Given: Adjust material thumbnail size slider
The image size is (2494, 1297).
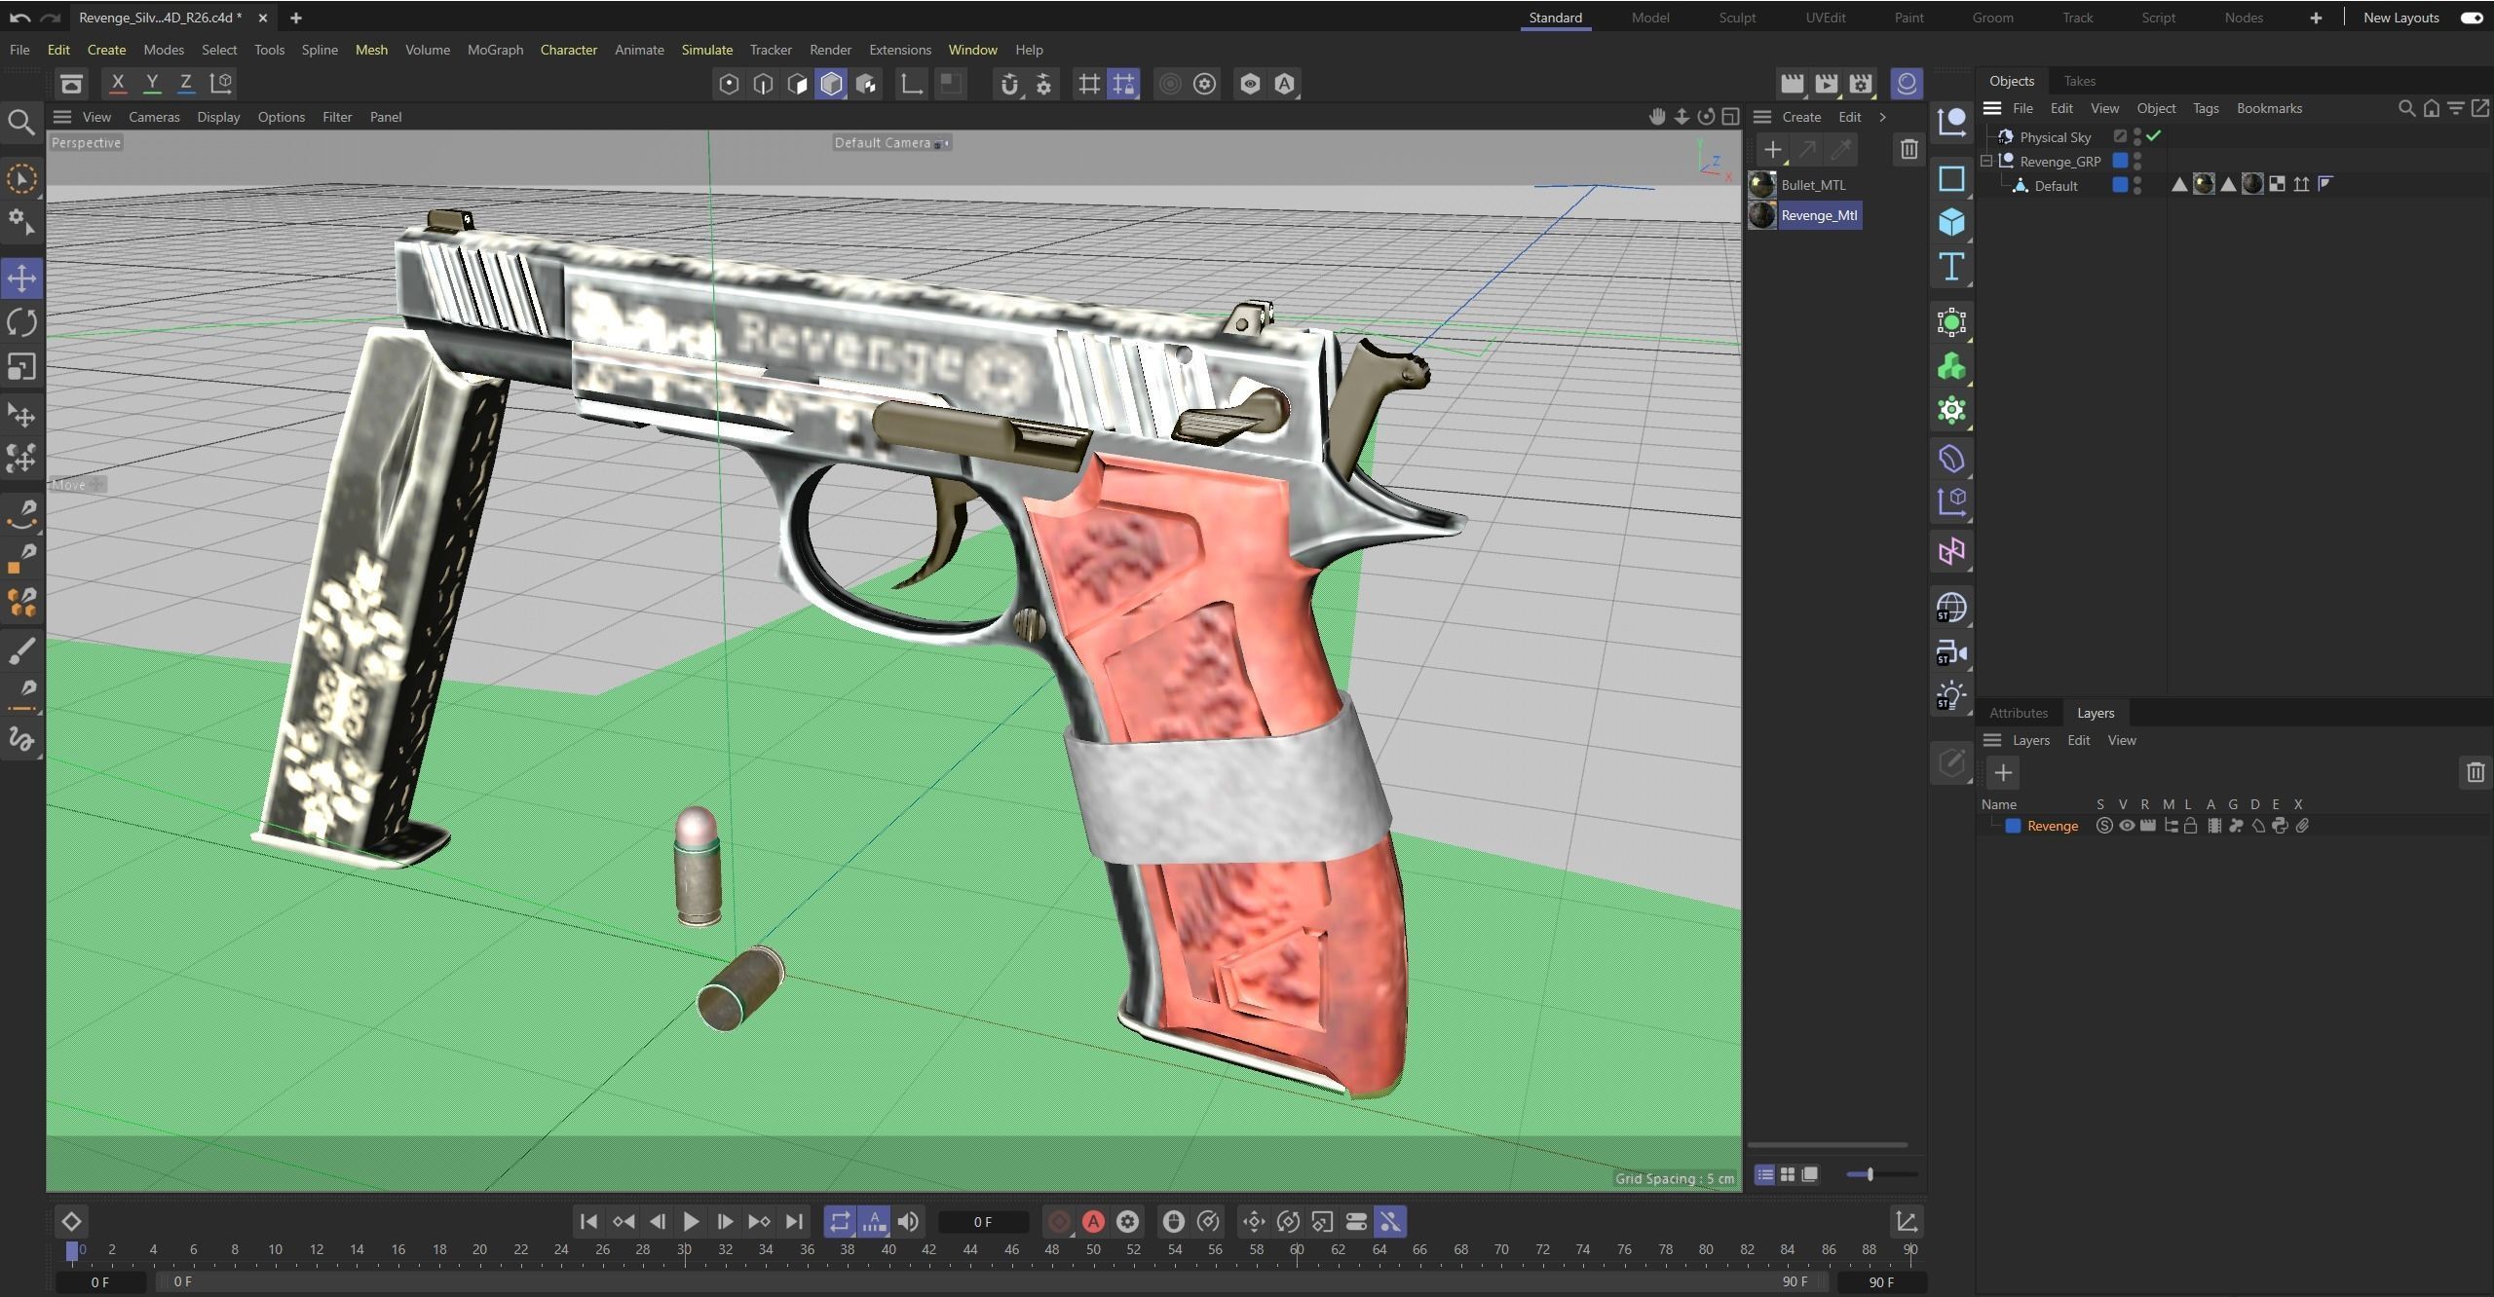Looking at the screenshot, I should click(1882, 1174).
